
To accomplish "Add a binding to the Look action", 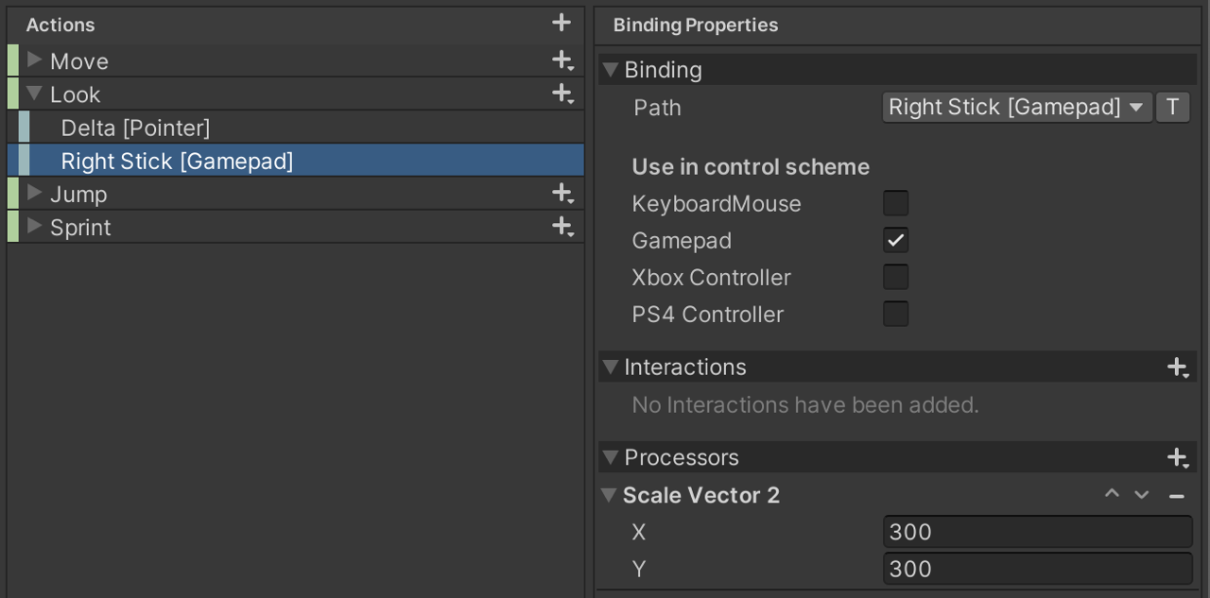I will 563,94.
